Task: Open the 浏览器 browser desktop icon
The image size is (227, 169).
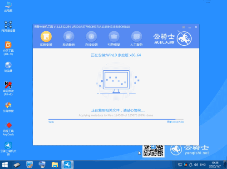Action: click(x=8, y=67)
